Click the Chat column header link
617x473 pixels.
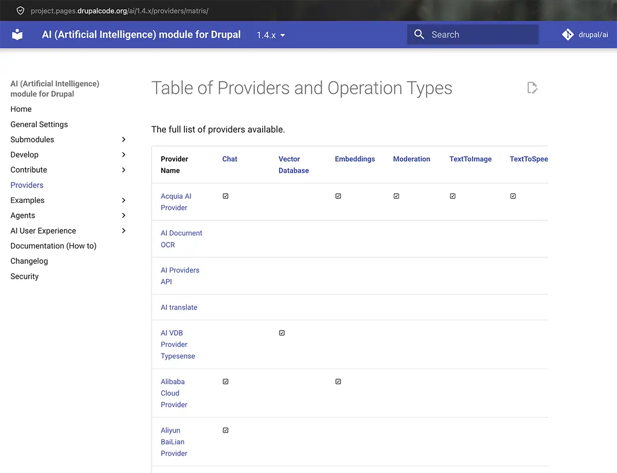pos(229,159)
